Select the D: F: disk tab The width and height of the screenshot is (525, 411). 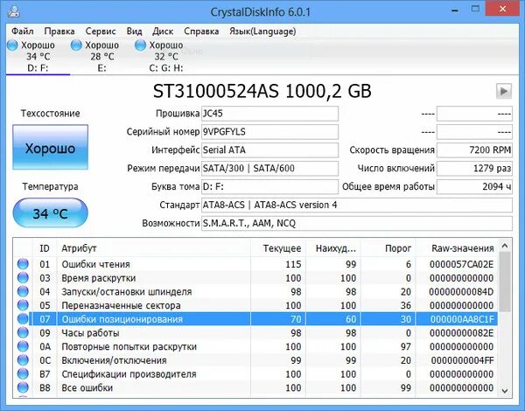pos(38,57)
